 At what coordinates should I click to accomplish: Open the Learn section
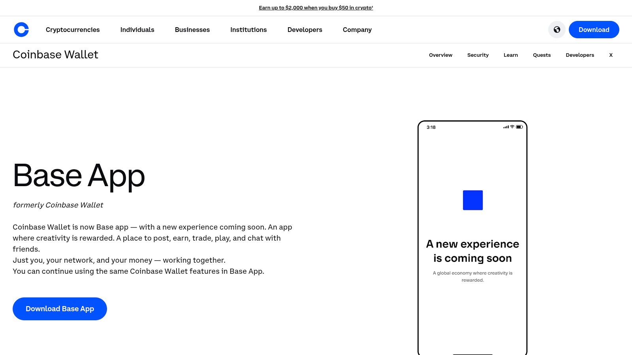(511, 55)
